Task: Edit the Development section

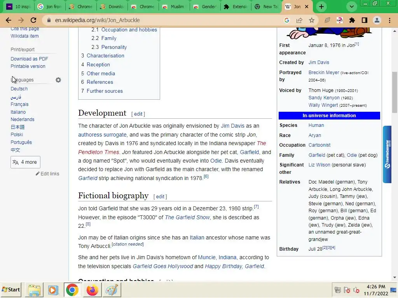Action: pos(138,114)
